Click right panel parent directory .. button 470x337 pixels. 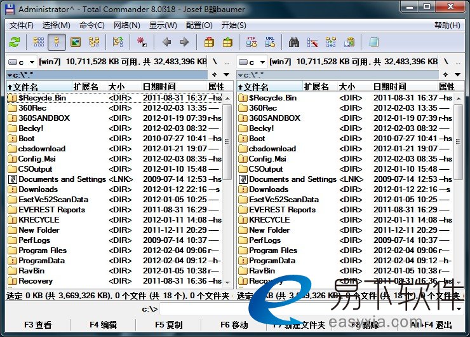pyautogui.click(x=458, y=62)
